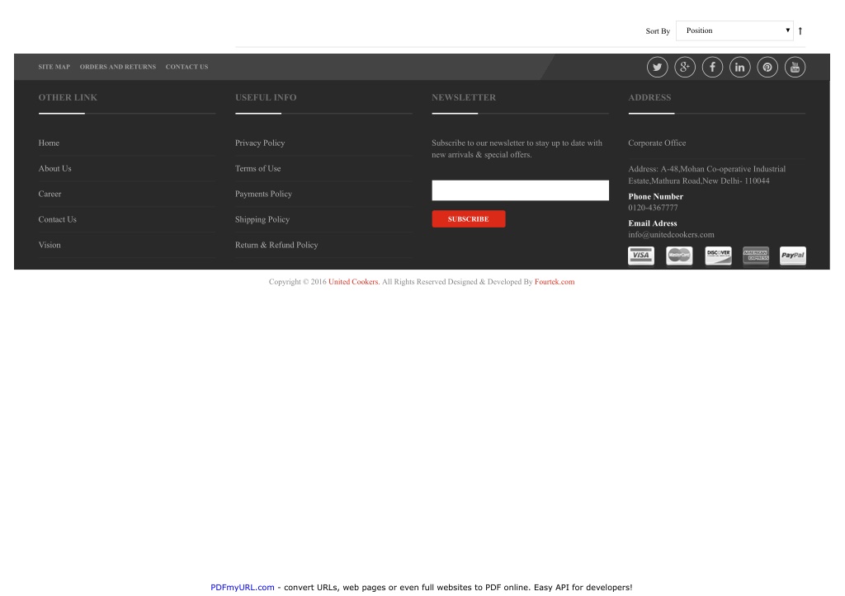Image resolution: width=845 pixels, height=596 pixels.
Task: Go to Site Map in footer bar
Action: tap(54, 67)
